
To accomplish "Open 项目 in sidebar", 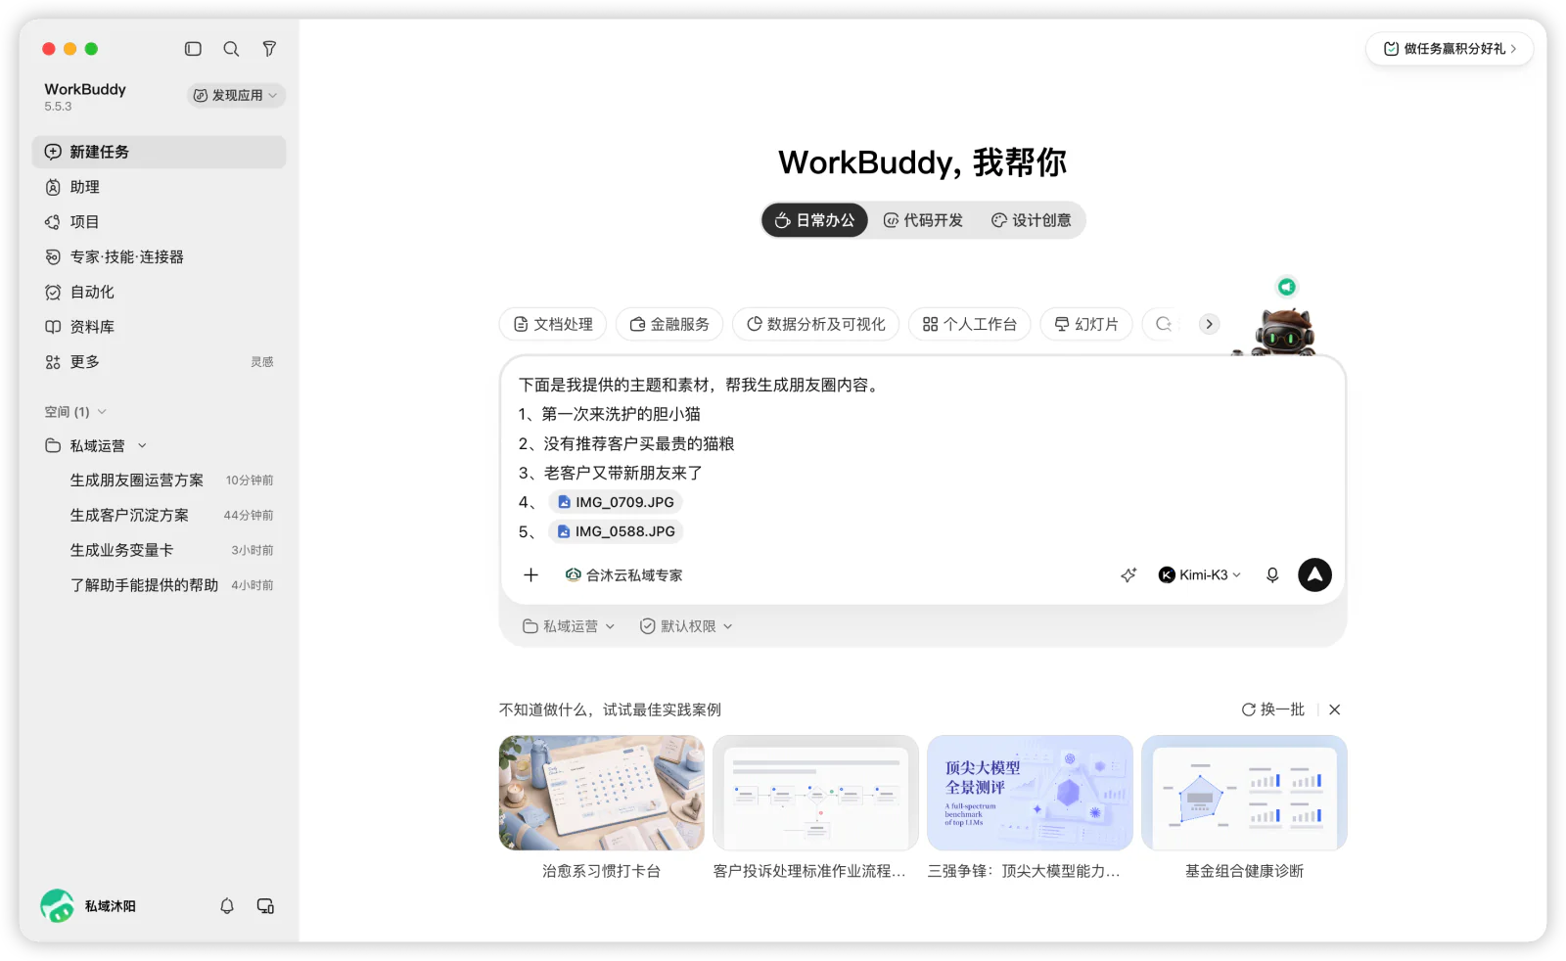I will (x=160, y=222).
